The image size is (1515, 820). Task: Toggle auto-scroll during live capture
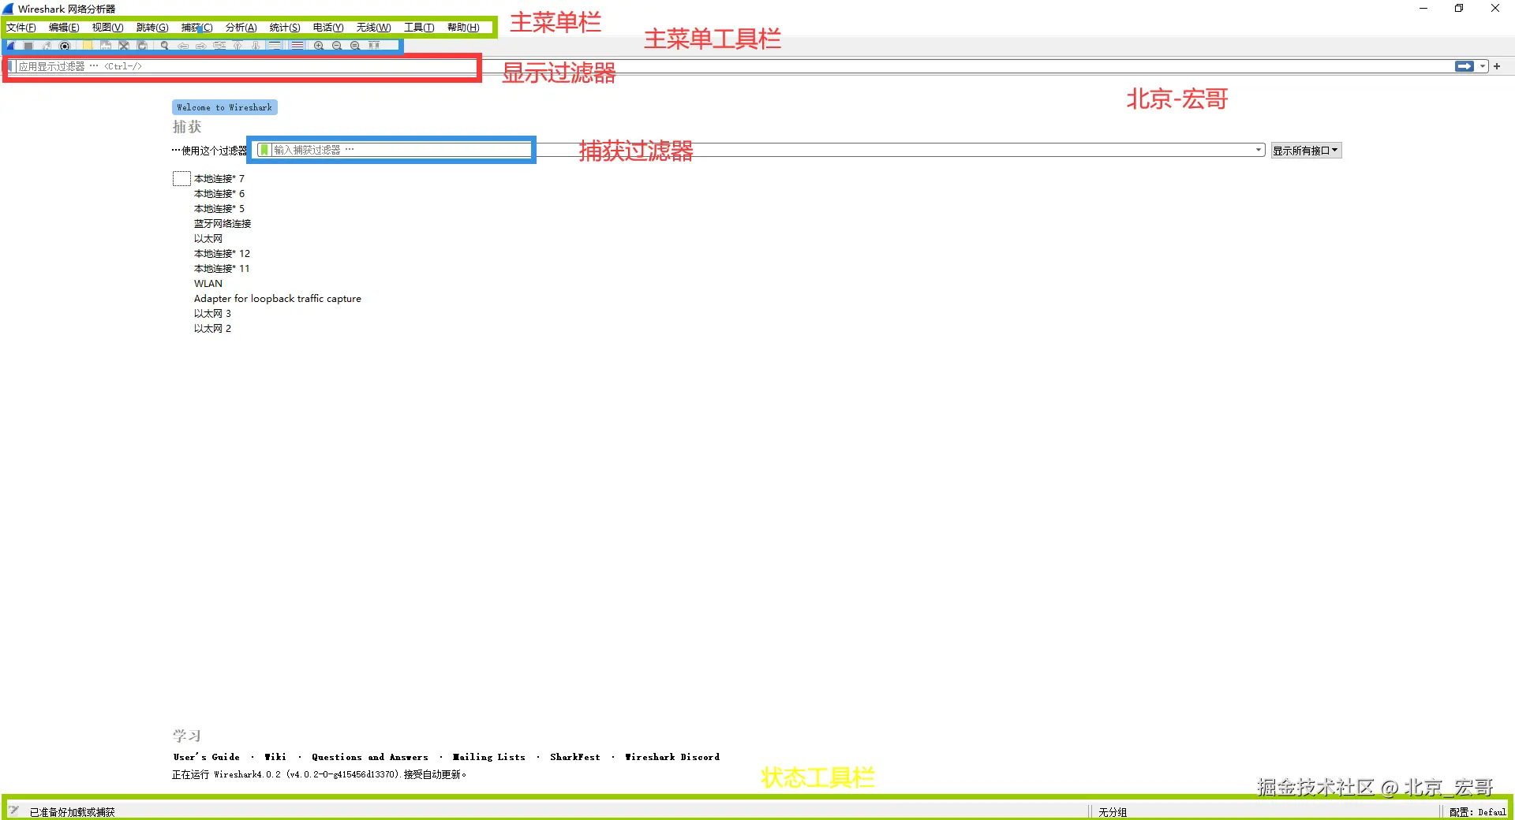[274, 46]
